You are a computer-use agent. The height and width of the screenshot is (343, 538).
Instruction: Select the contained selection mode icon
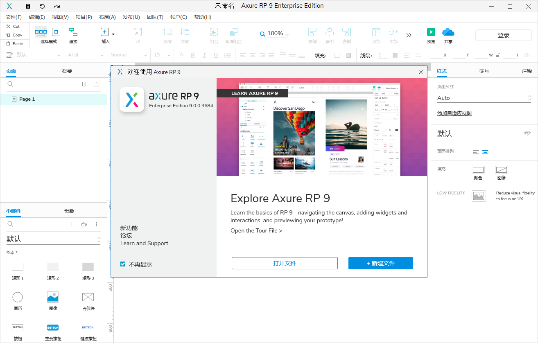click(x=56, y=32)
